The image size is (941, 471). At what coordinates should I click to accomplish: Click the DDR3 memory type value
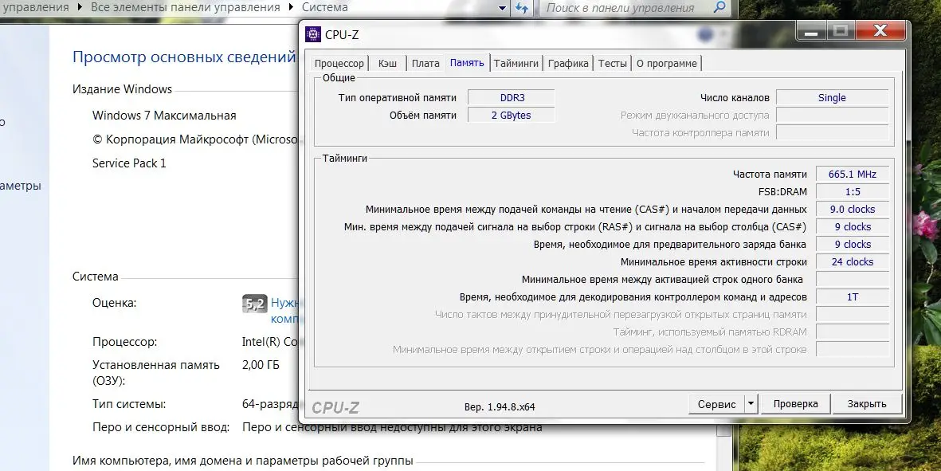(512, 98)
